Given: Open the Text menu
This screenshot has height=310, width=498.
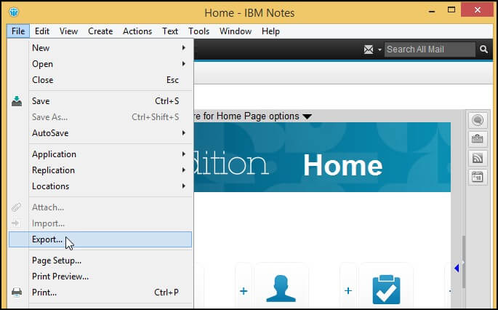Looking at the screenshot, I should click(x=170, y=31).
